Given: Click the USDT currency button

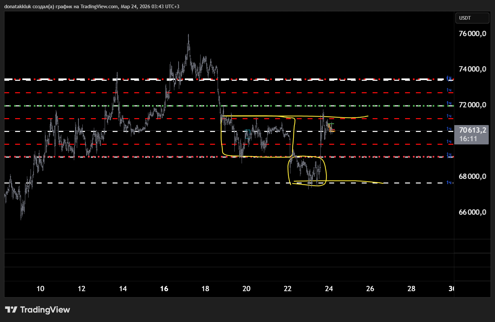Looking at the screenshot, I should (472, 18).
